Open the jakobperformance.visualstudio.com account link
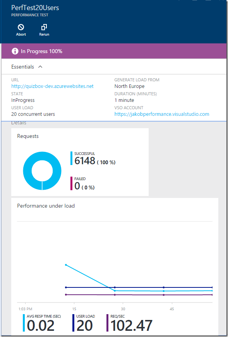The width and height of the screenshot is (228, 337). 162,114
